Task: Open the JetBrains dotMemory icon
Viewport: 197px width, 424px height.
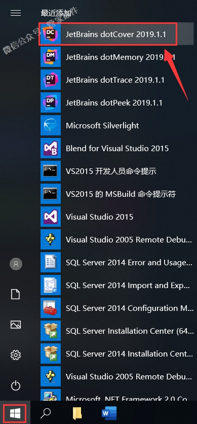Action: 51,57
